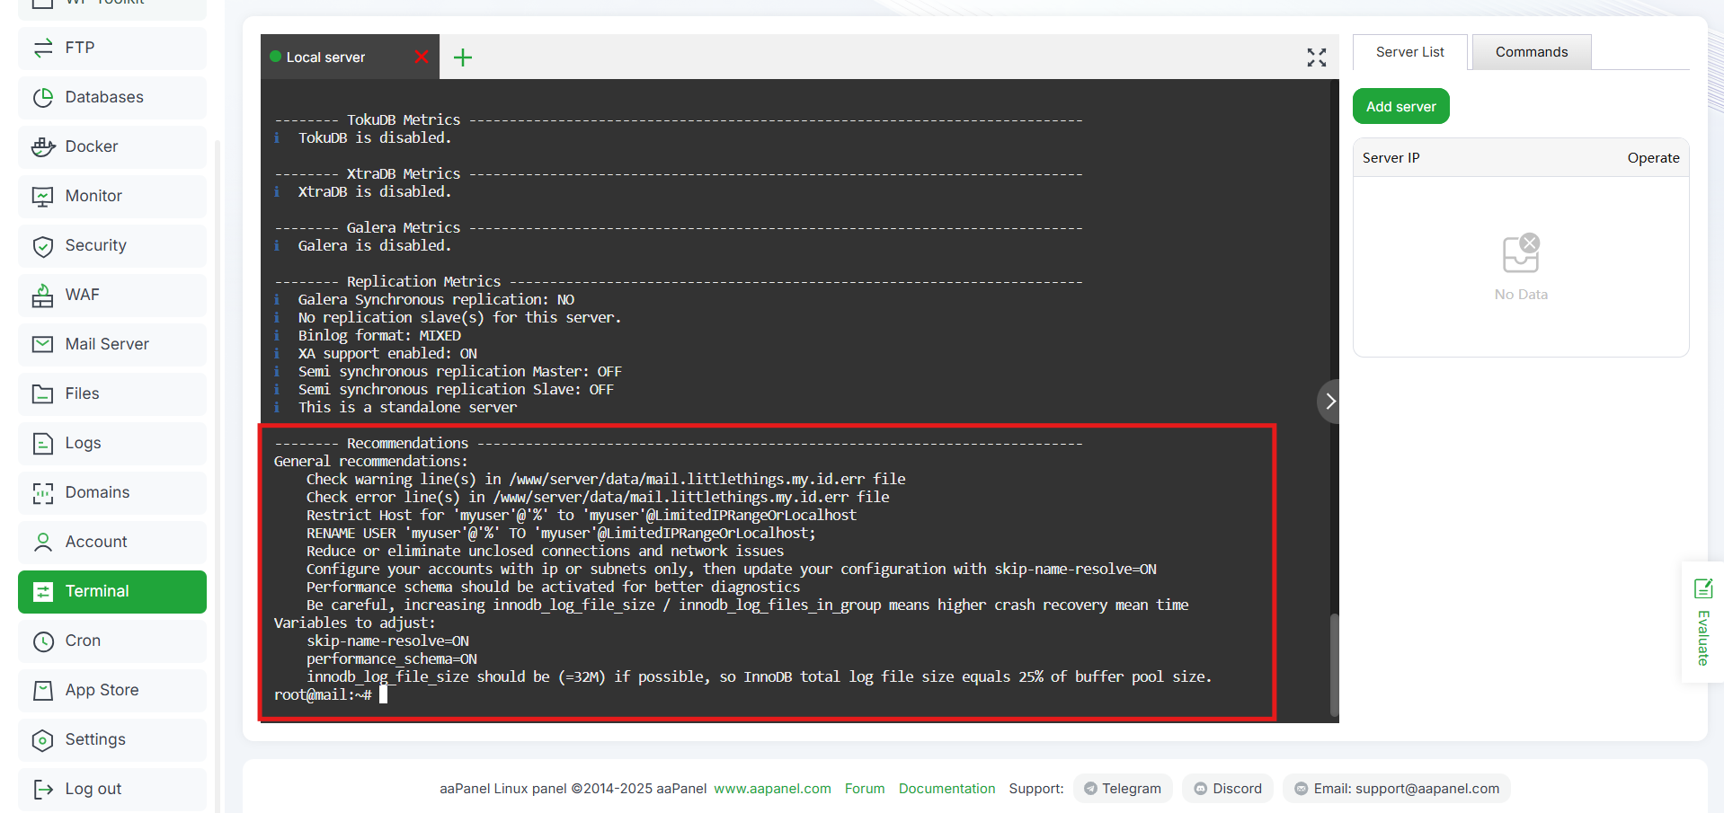Click the Security shield icon
Viewport: 1724px width, 813px height.
click(43, 245)
